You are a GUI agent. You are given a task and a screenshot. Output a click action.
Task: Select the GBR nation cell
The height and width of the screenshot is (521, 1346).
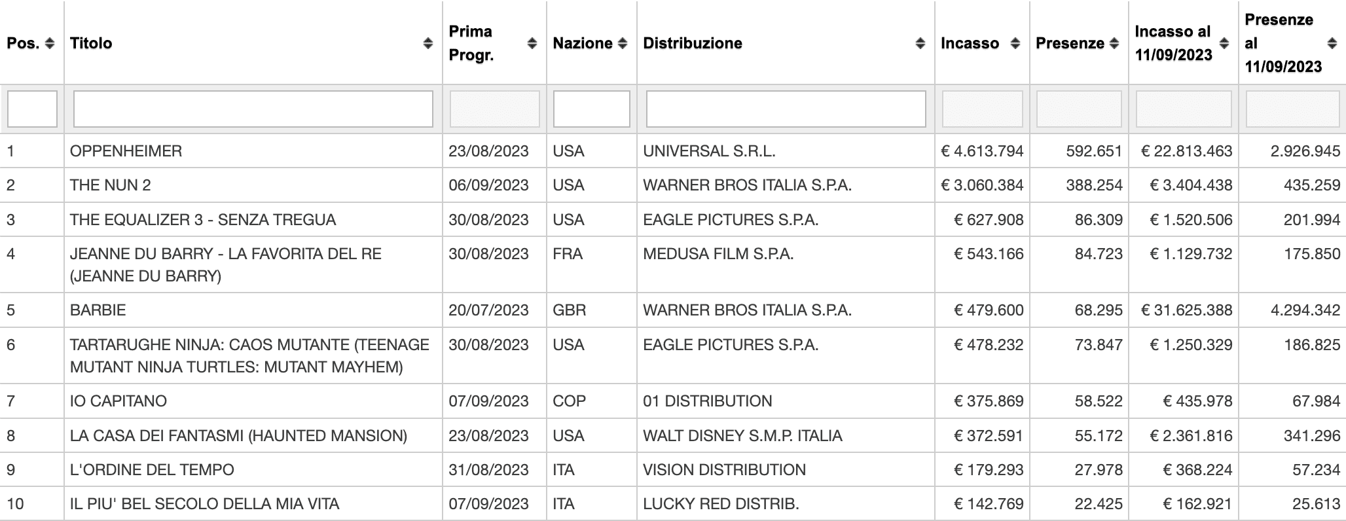coord(570,310)
